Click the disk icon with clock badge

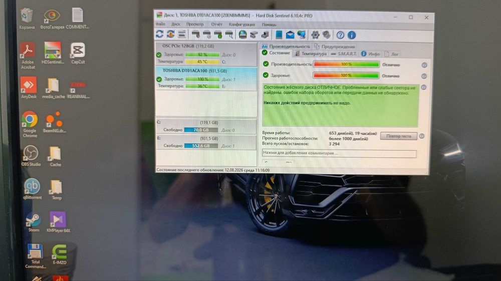[x=207, y=34]
